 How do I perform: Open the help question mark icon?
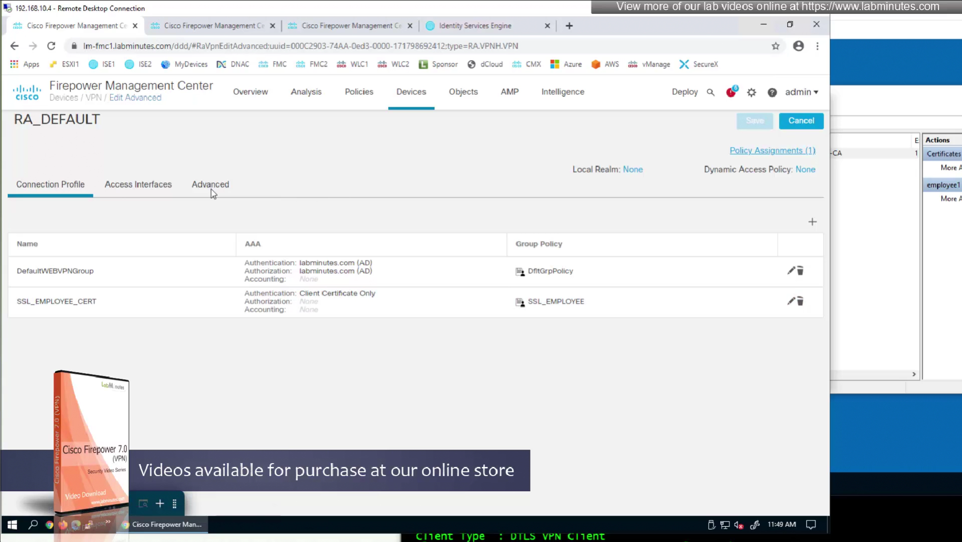tap(772, 92)
